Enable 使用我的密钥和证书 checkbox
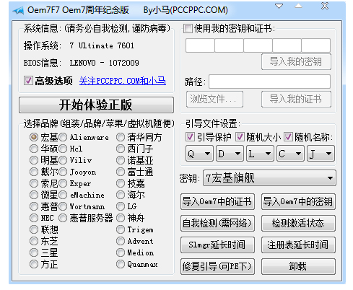 (188, 28)
